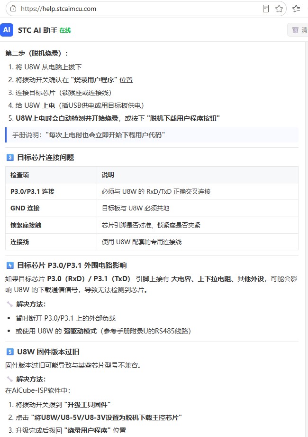Screen dimensions: 308x437
Task: Click bullet '暂时断开 P3.0/P3.1 上的外部负载'
Action: click(65, 318)
